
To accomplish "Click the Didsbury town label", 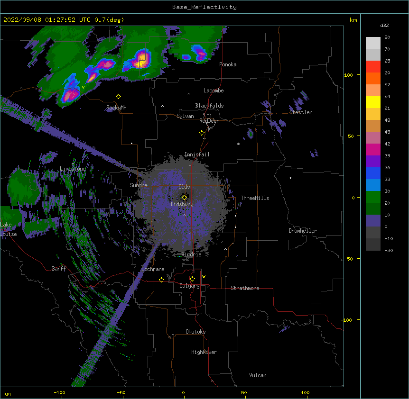I will pyautogui.click(x=182, y=204).
